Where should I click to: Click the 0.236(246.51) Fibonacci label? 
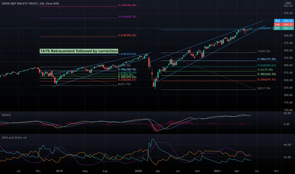(127, 80)
